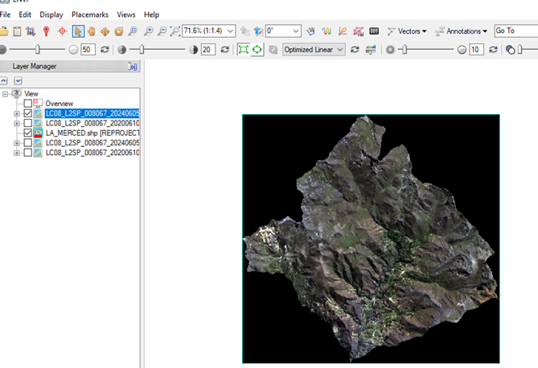Open the Data Manager clipboard icon
The width and height of the screenshot is (538, 368).
point(17,31)
